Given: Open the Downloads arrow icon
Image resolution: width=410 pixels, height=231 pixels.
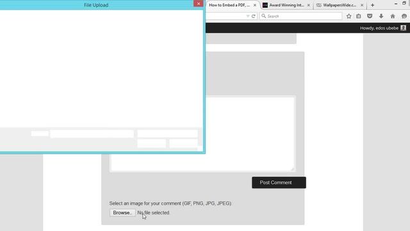Looking at the screenshot, I should (381, 16).
